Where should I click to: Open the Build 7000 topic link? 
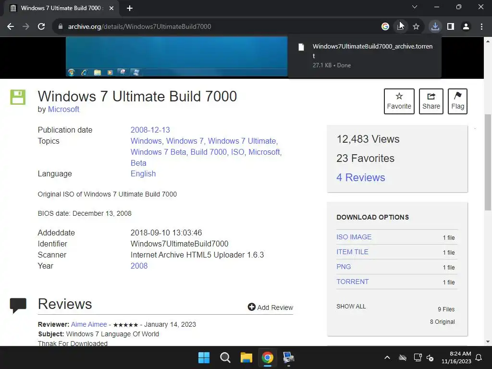click(209, 152)
